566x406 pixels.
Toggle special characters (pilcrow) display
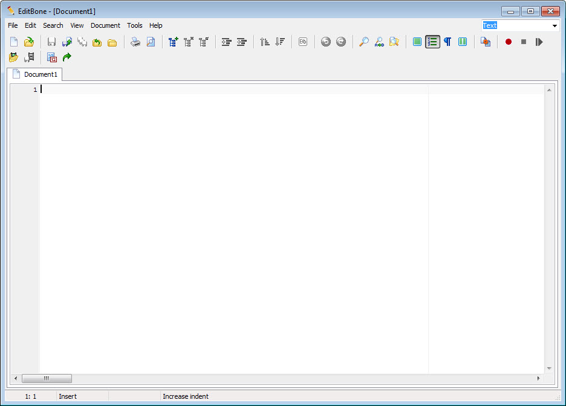click(447, 42)
